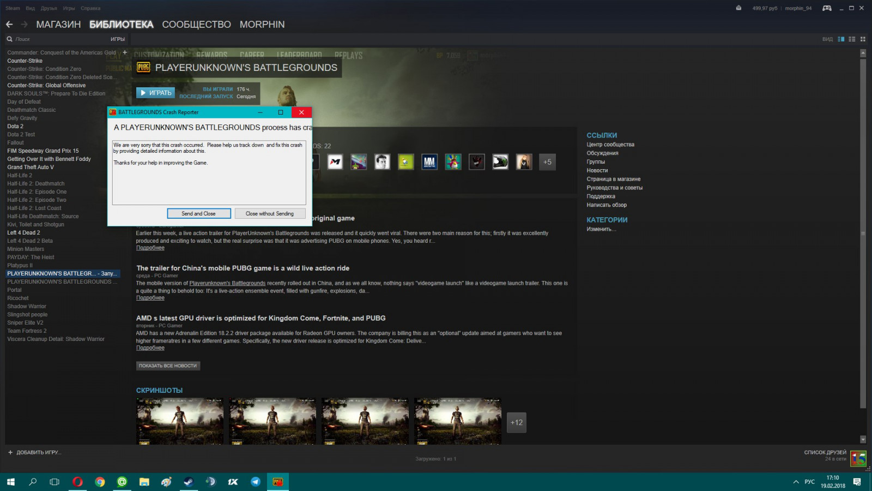Launch Big Picture mode controller icon
Screen dimensions: 872x491
(x=827, y=8)
